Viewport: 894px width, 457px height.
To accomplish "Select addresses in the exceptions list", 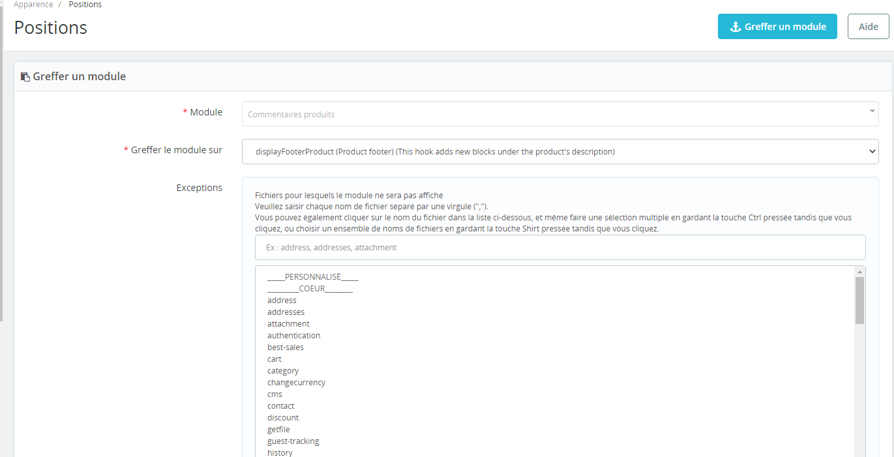I will coord(286,312).
